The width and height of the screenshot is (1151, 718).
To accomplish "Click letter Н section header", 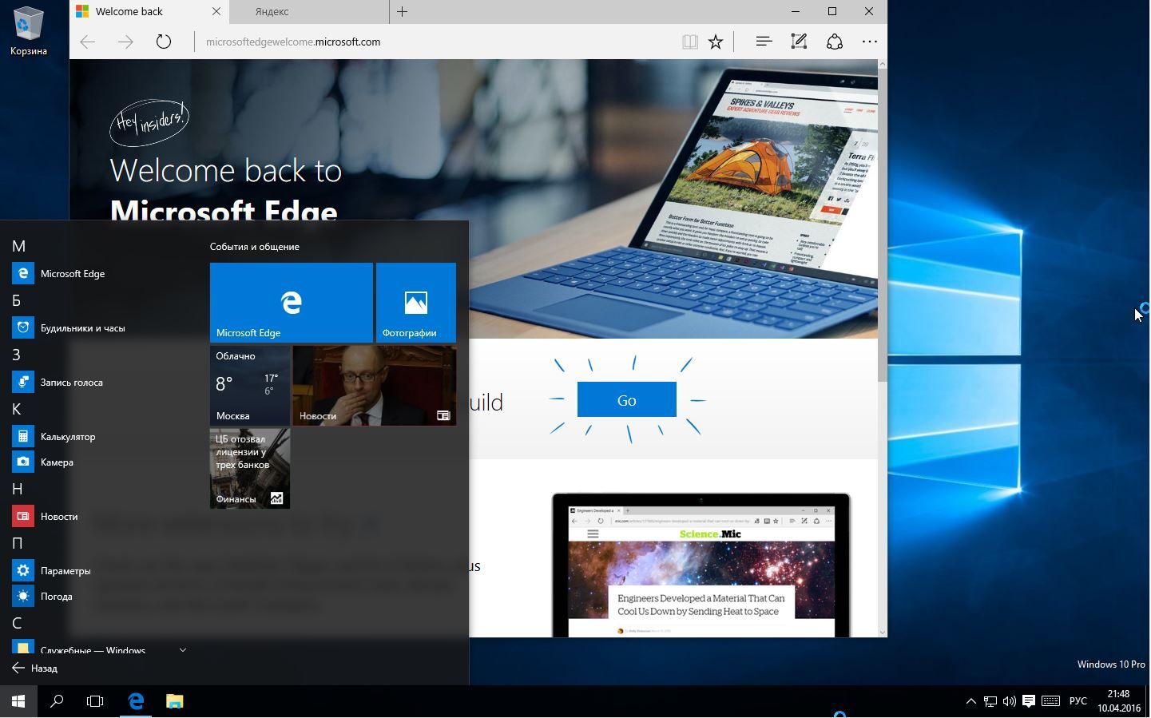I will [18, 489].
